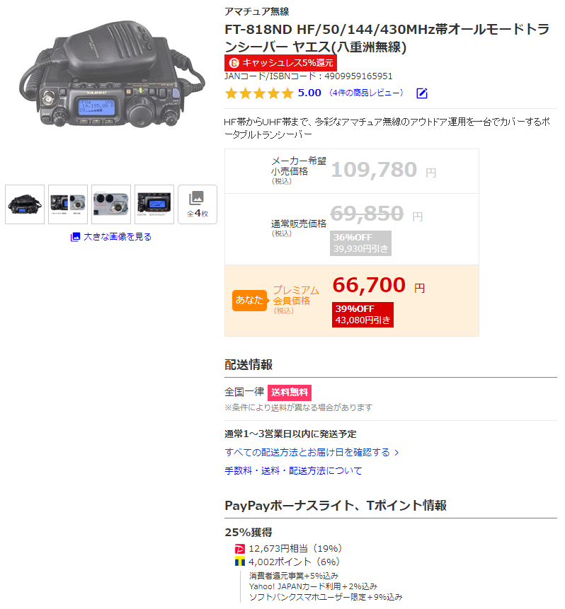Click the five star rating icons
This screenshot has width=565, height=609.
click(x=258, y=93)
